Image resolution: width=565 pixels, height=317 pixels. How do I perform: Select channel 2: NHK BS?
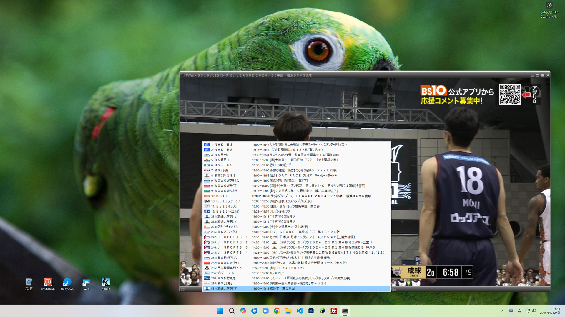(297, 150)
